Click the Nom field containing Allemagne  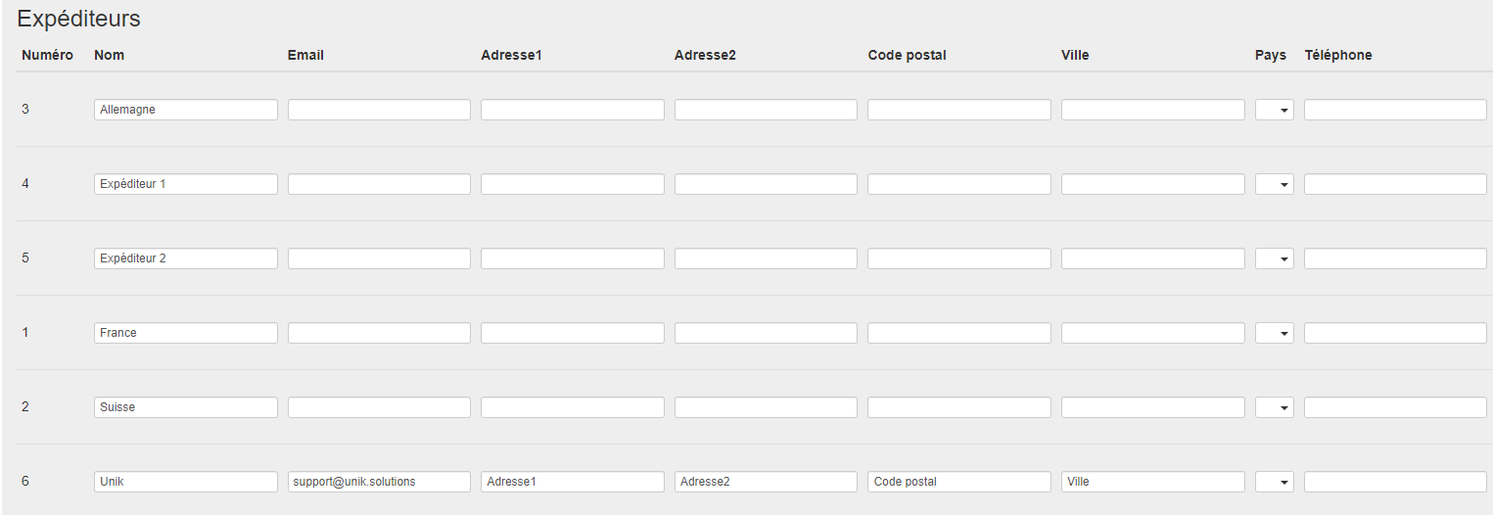tap(186, 110)
